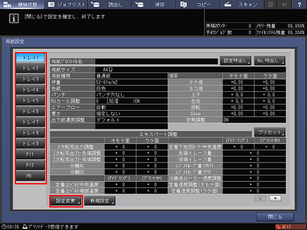Click the 用紙プロファイル名 field
Viewport: 307px width, 230px height.
coord(156,62)
